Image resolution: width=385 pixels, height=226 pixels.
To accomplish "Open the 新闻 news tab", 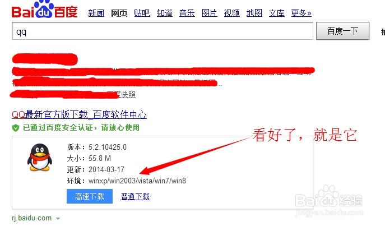I will click(96, 13).
